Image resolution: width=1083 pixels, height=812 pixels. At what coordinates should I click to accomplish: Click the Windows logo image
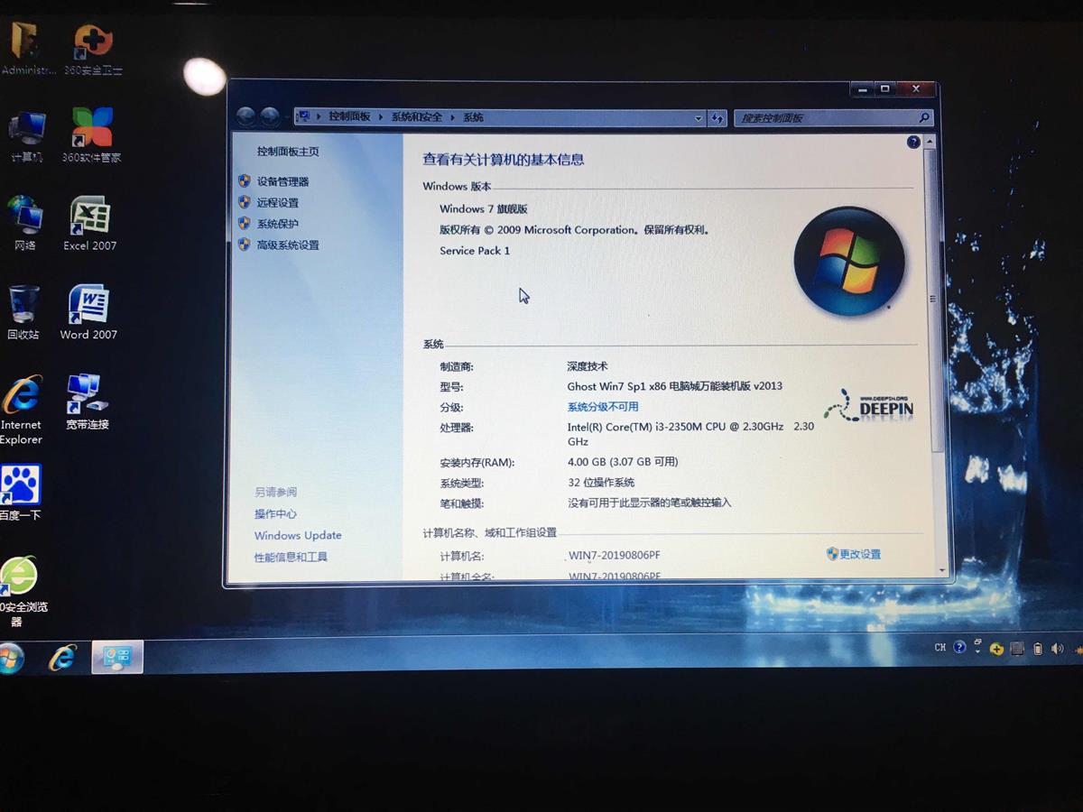[x=849, y=262]
